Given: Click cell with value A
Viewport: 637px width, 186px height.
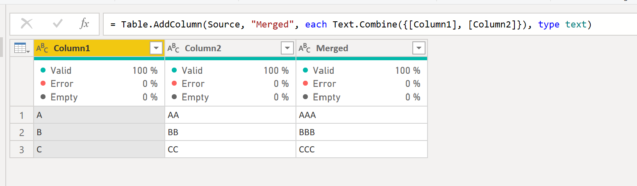Looking at the screenshot, I should point(99,115).
